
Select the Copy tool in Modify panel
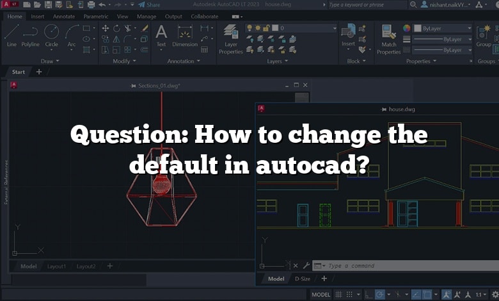point(106,39)
